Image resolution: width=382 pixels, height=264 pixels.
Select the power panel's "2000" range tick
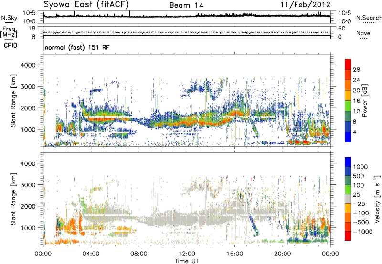28,108
